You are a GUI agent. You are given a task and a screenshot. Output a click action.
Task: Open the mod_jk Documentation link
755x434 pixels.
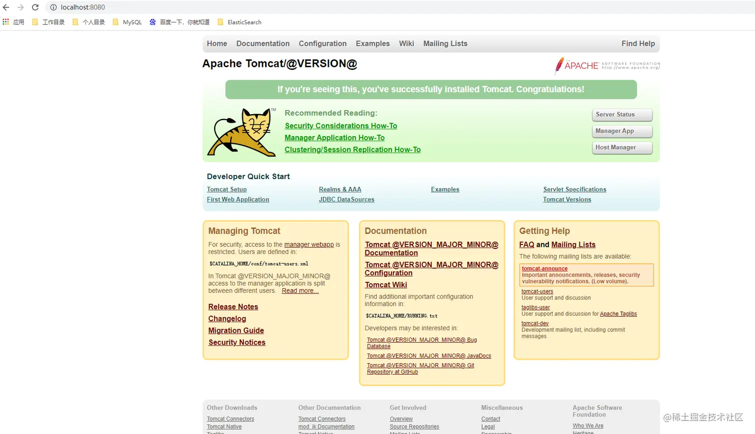pos(326,427)
